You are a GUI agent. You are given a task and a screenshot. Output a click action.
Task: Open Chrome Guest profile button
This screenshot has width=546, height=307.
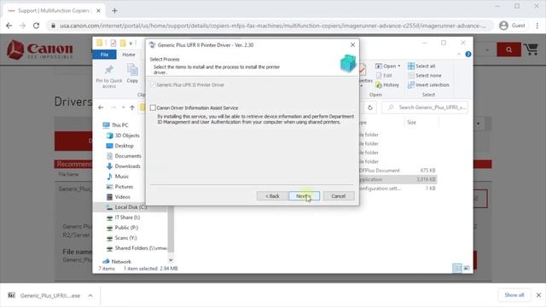point(512,26)
